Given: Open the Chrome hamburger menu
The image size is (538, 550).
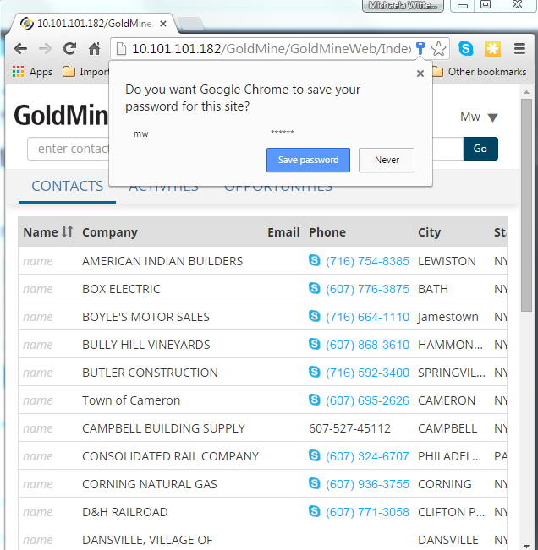Looking at the screenshot, I should [x=520, y=49].
